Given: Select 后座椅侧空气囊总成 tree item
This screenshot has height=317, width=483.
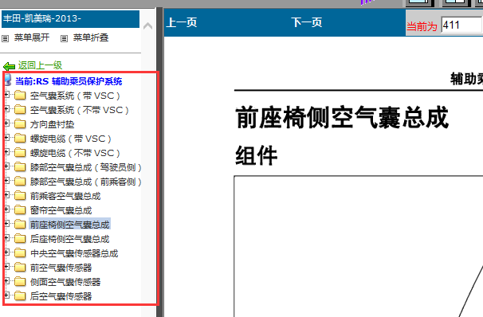Looking at the screenshot, I should (x=70, y=239).
